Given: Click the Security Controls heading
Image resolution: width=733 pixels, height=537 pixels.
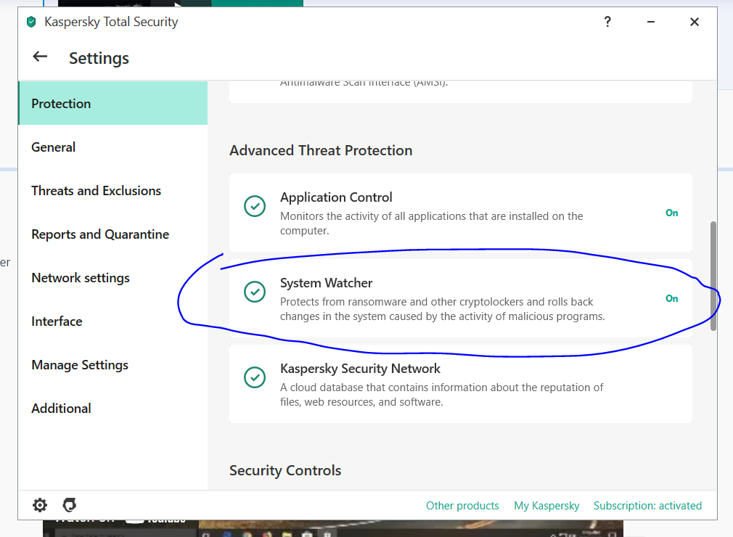Looking at the screenshot, I should (285, 470).
